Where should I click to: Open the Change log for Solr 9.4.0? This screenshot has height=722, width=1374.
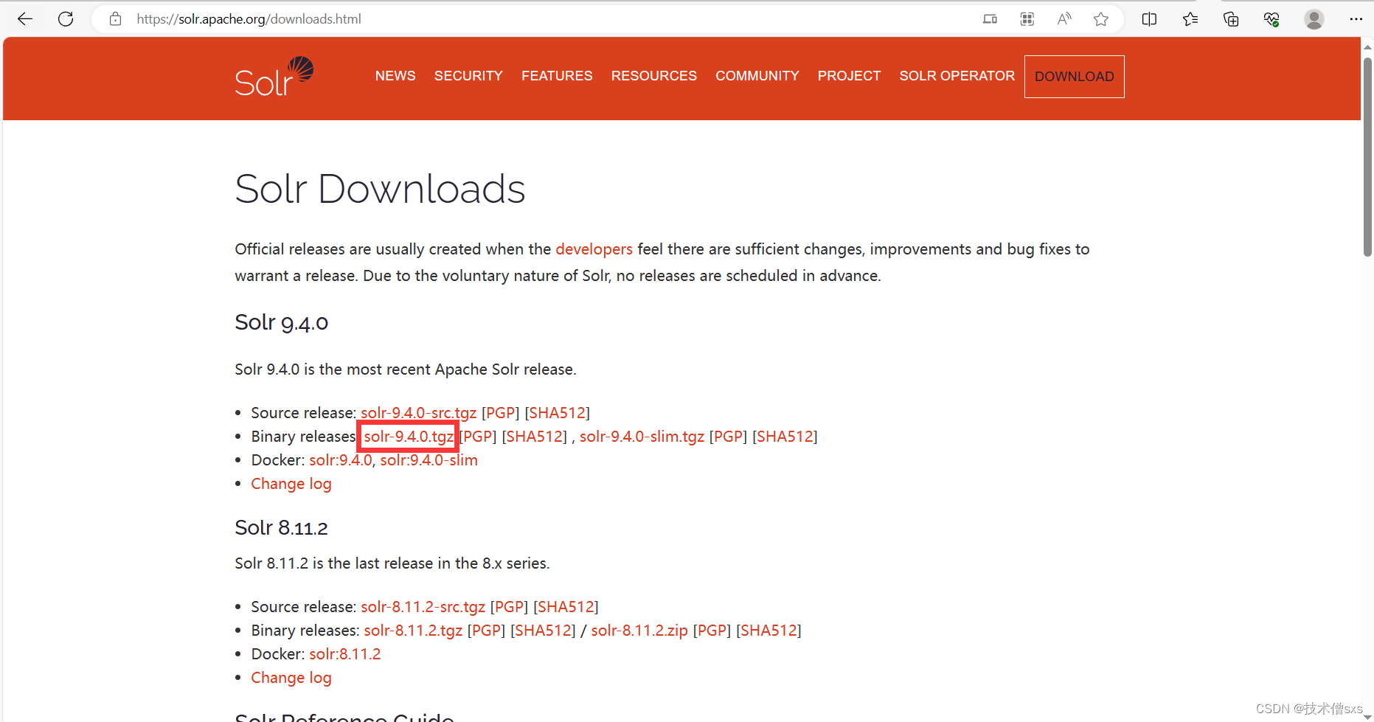click(x=291, y=484)
